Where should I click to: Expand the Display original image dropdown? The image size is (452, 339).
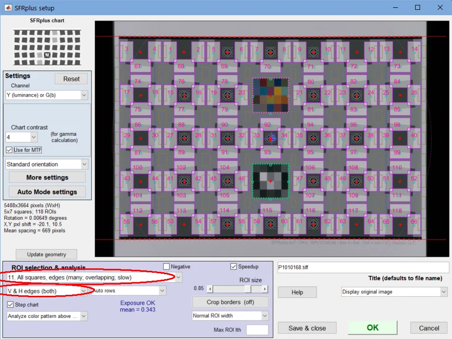point(394,292)
